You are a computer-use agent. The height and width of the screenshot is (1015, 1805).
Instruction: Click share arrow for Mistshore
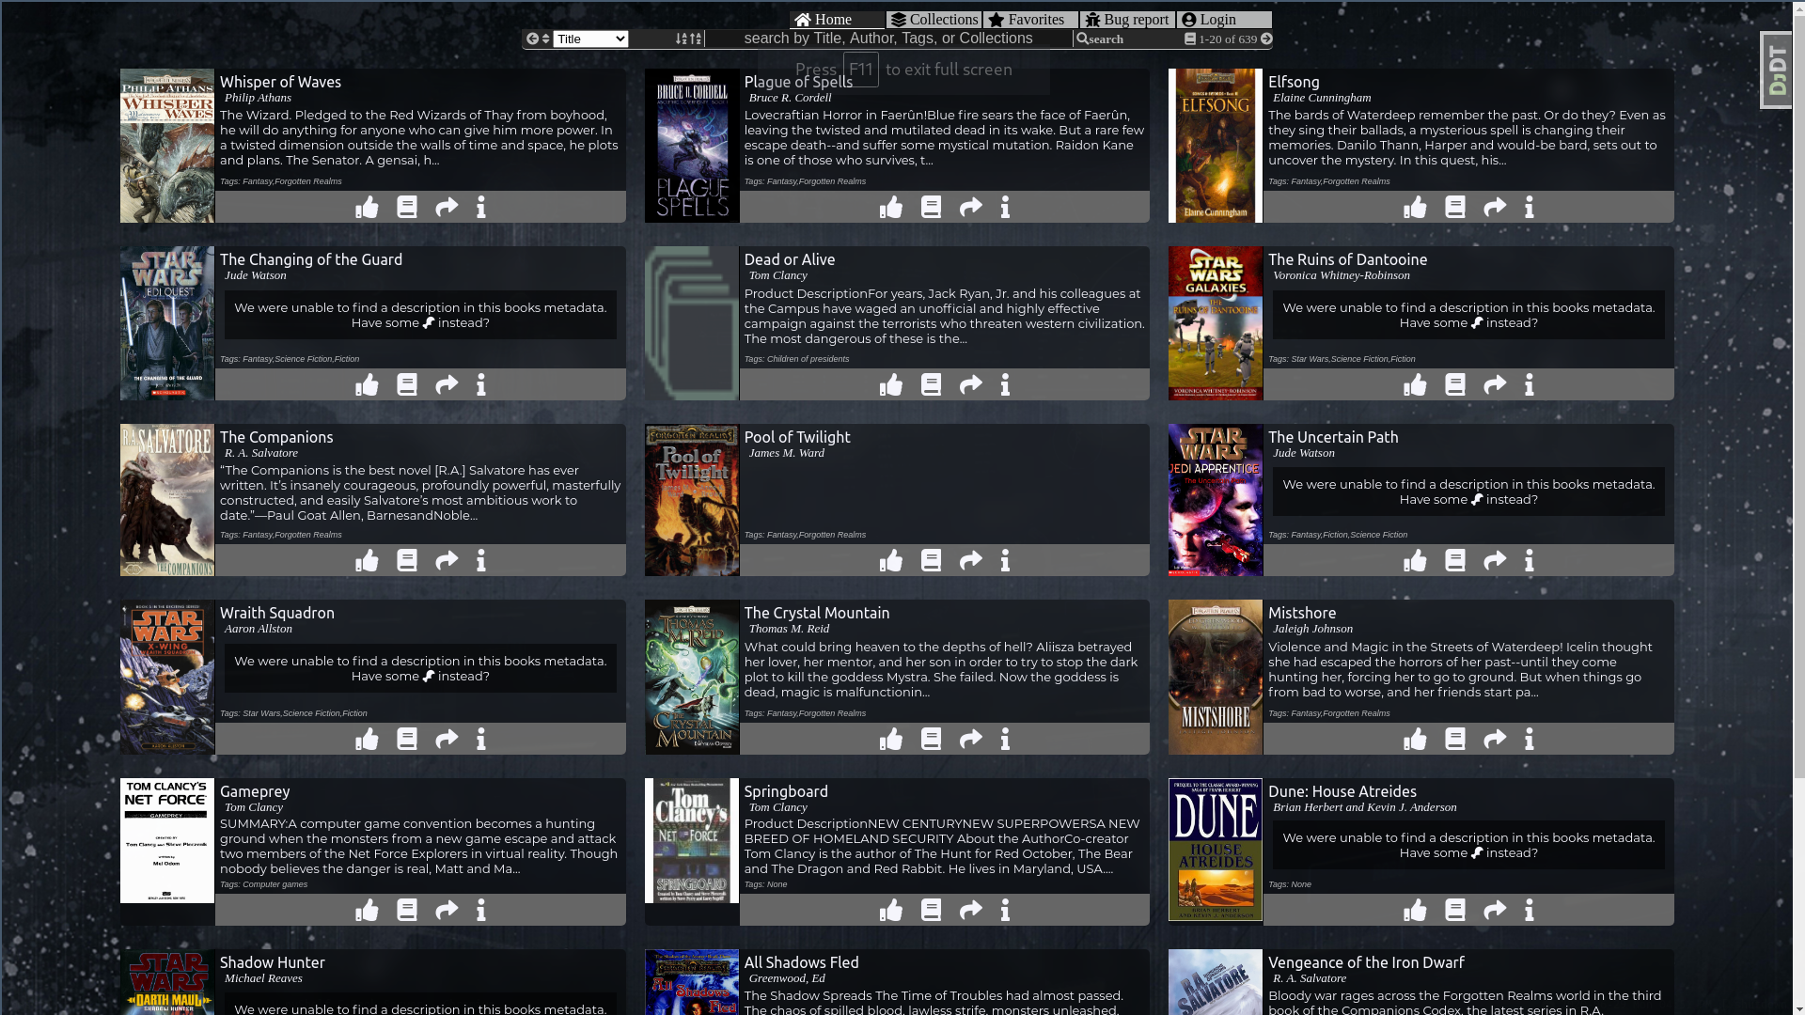1495,740
